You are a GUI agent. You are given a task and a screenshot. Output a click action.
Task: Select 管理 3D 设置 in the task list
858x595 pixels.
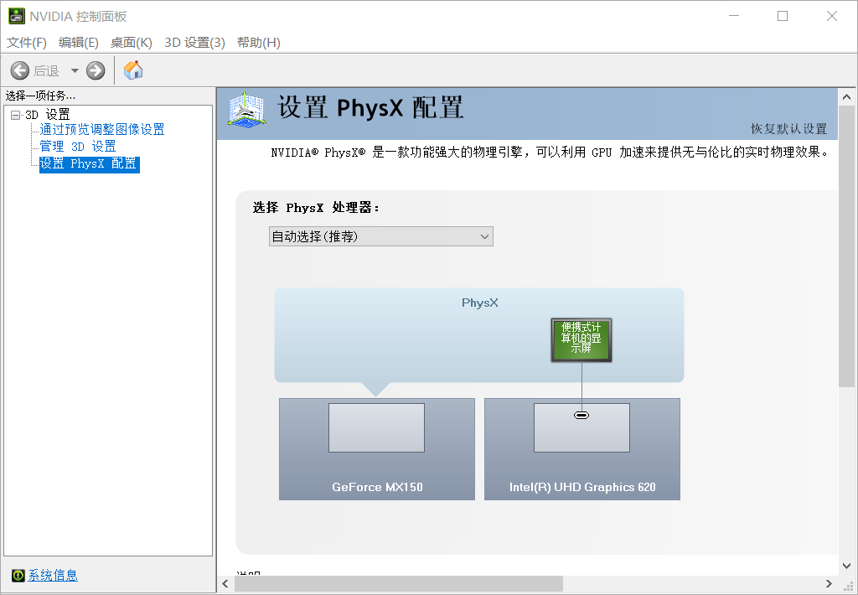77,146
